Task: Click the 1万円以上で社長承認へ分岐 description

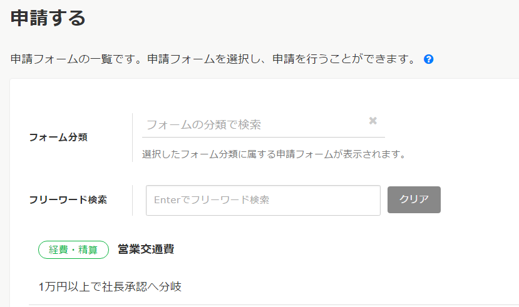Action: [x=110, y=287]
